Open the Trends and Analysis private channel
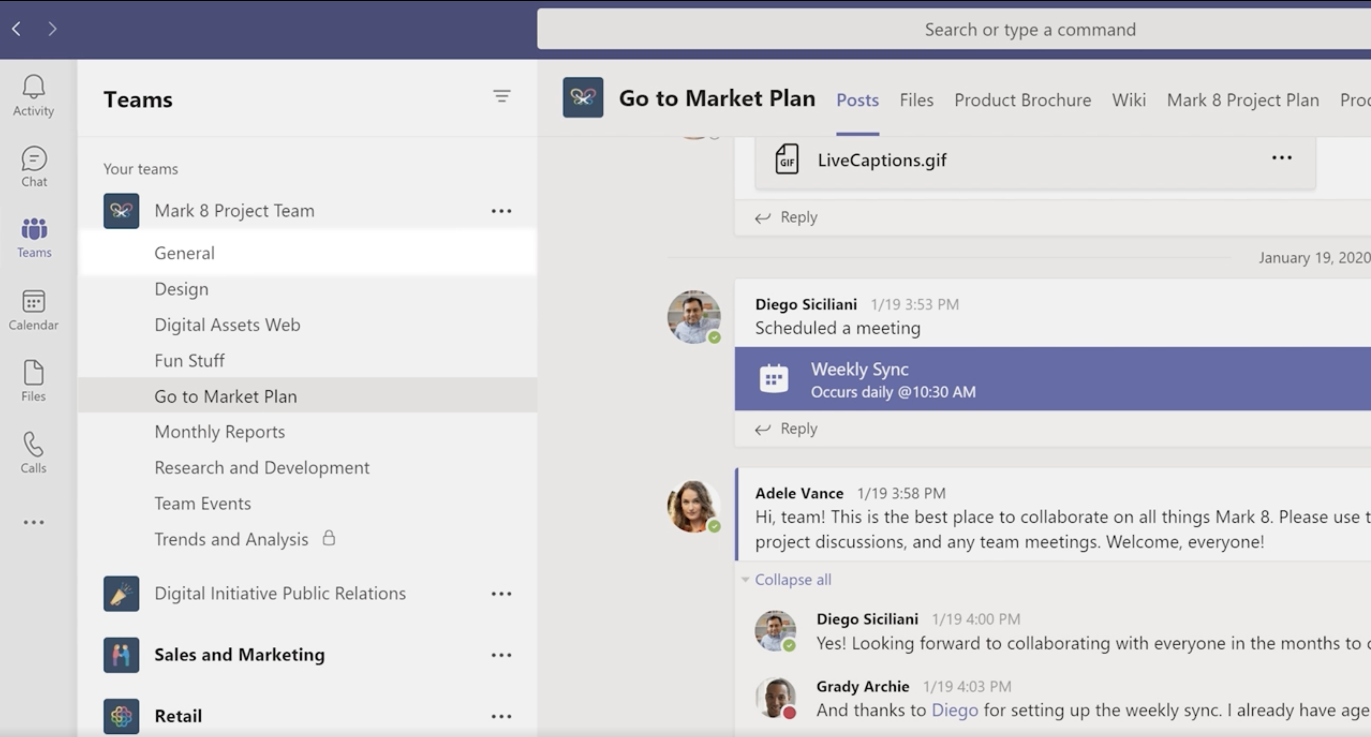The image size is (1371, 737). [308, 539]
